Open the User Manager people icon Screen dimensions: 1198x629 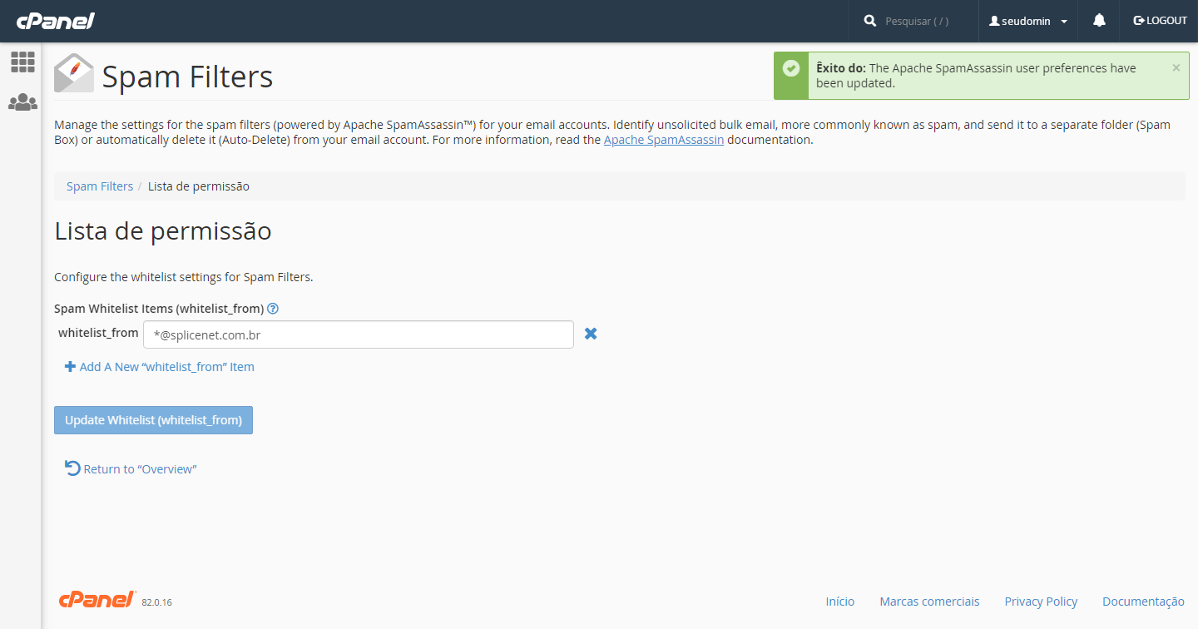tap(22, 102)
